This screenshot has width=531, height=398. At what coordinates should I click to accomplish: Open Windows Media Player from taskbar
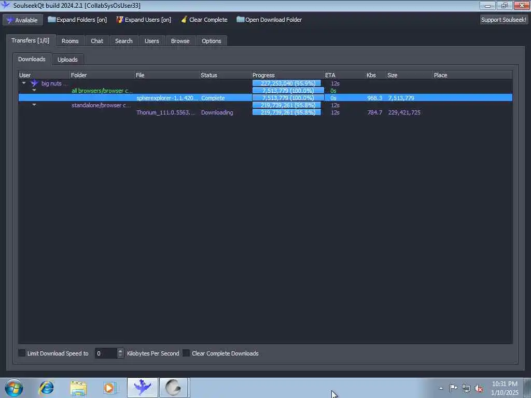tap(109, 388)
